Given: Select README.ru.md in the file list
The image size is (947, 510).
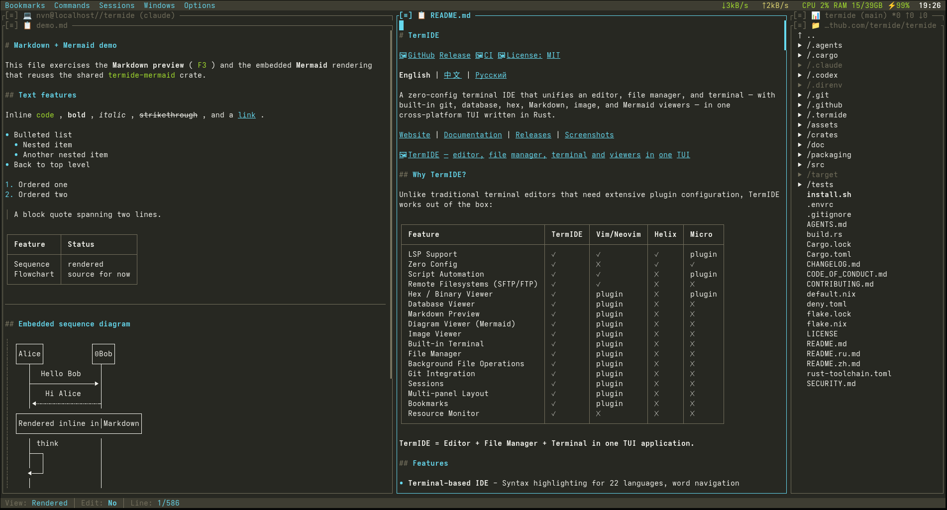Looking at the screenshot, I should coord(833,354).
